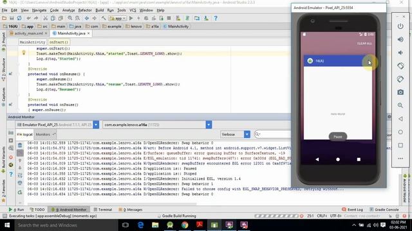The width and height of the screenshot is (412, 231).
Task: Open emulator extended controls (three dots)
Action: [400, 158]
